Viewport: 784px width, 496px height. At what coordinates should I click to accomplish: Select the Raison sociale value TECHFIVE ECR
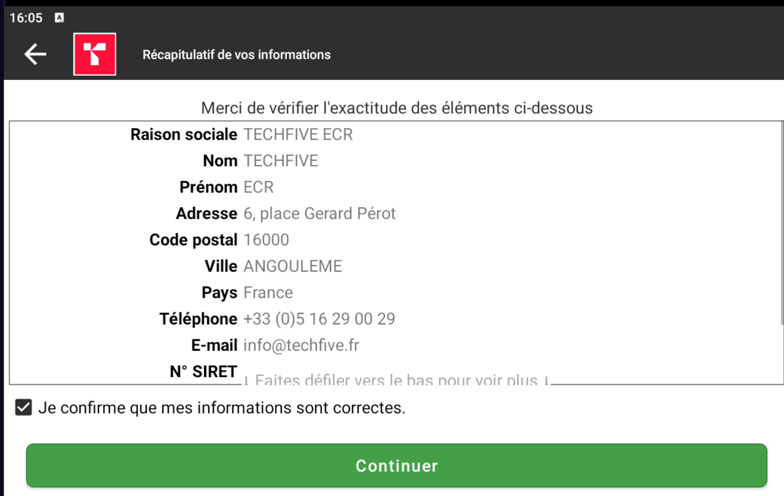click(298, 135)
